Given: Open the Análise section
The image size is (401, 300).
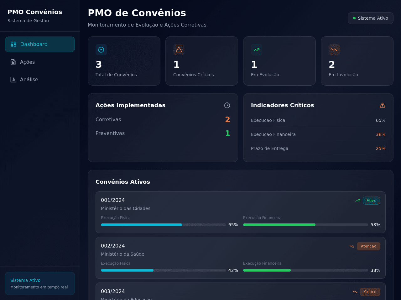Looking at the screenshot, I should [40, 80].
